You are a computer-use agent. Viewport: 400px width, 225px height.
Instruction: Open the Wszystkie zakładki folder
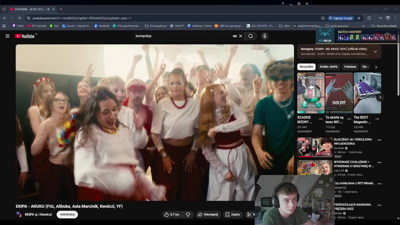tap(384, 26)
